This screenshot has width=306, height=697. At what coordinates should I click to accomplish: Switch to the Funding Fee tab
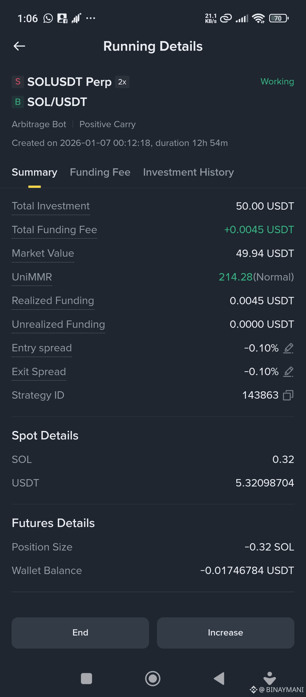[100, 172]
